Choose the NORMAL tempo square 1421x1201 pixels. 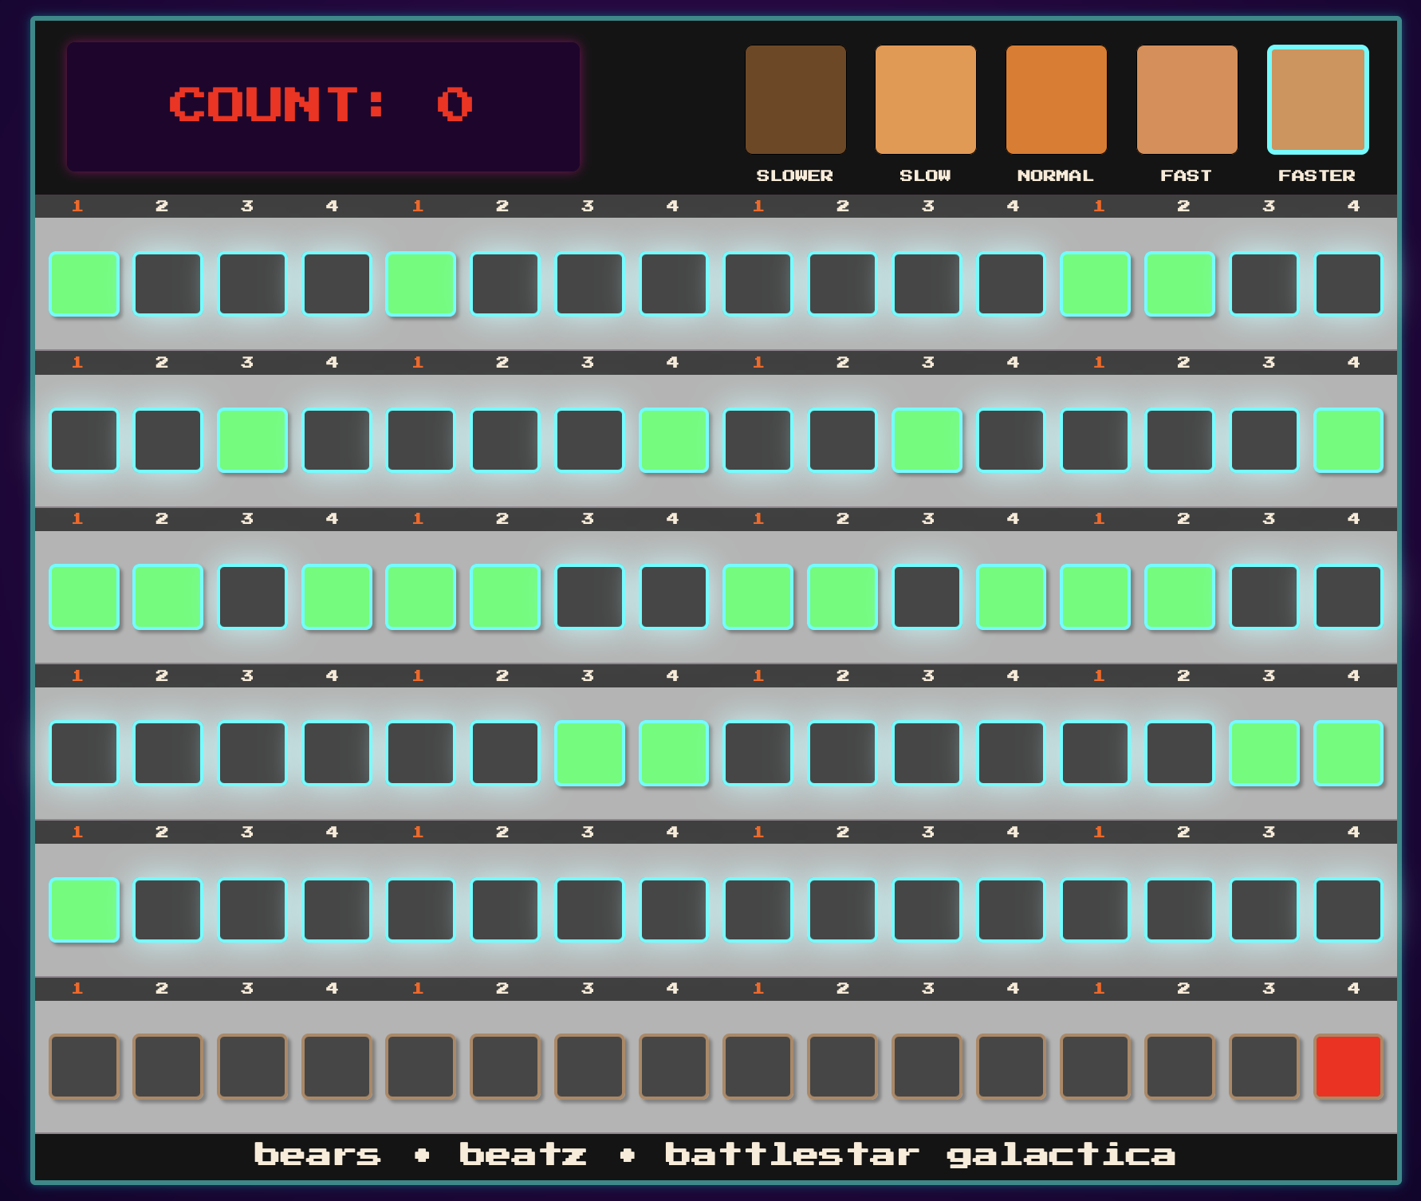click(x=1056, y=100)
